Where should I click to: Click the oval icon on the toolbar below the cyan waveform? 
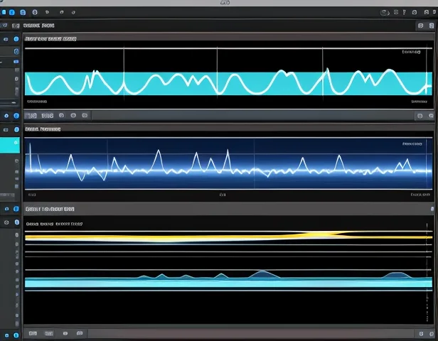tap(73, 115)
